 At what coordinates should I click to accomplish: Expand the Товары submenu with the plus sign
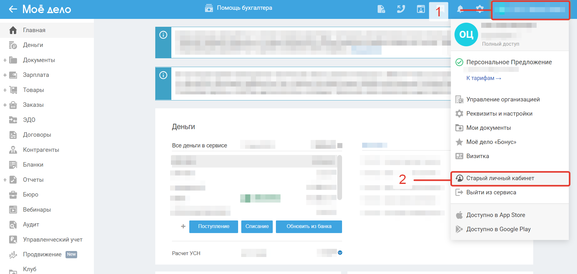(5, 90)
